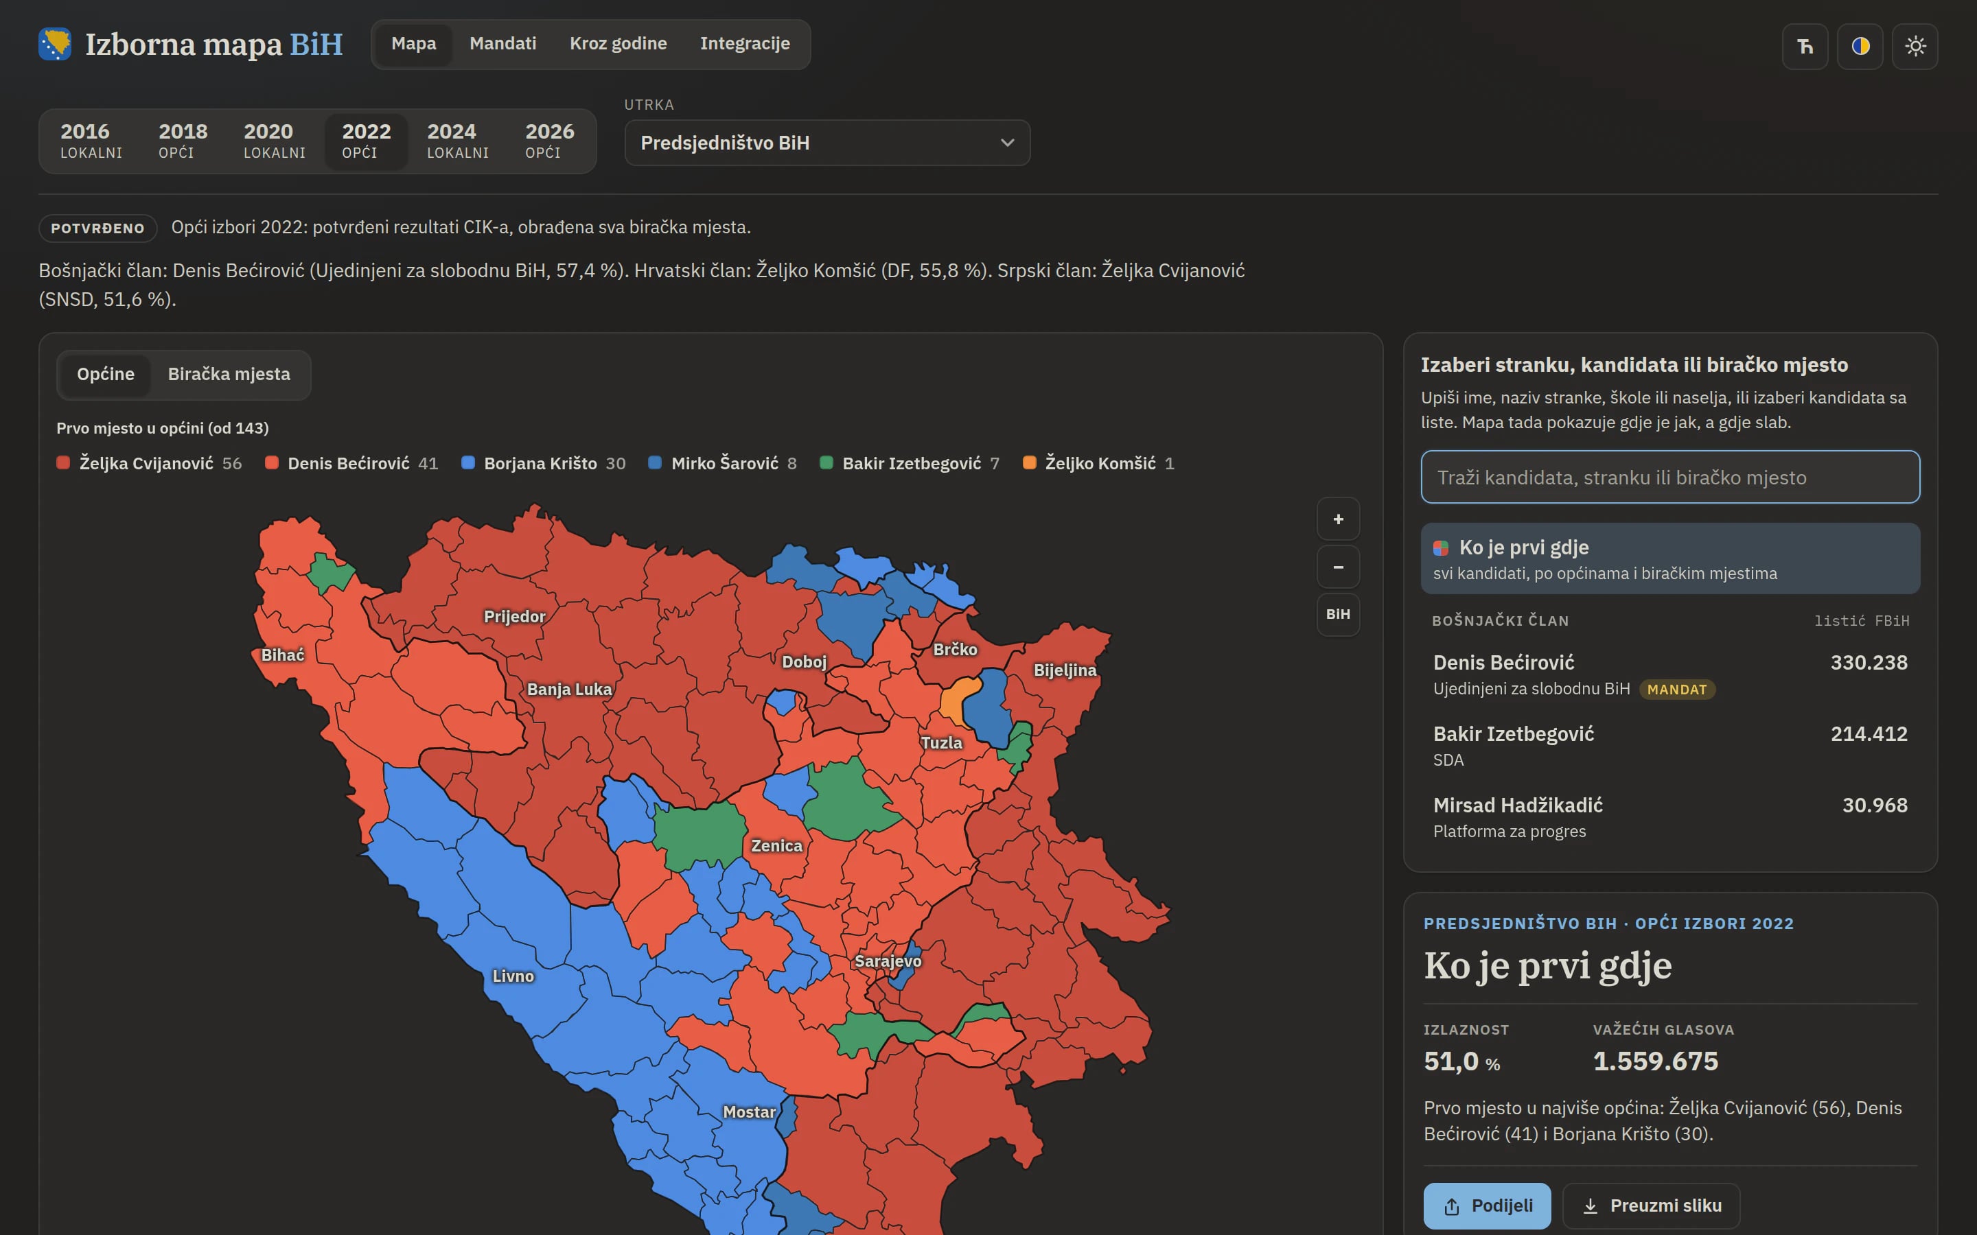Image resolution: width=1977 pixels, height=1235 pixels.
Task: Open the Utrka dropdown showing Predsjedništvo BiH
Action: click(x=826, y=143)
